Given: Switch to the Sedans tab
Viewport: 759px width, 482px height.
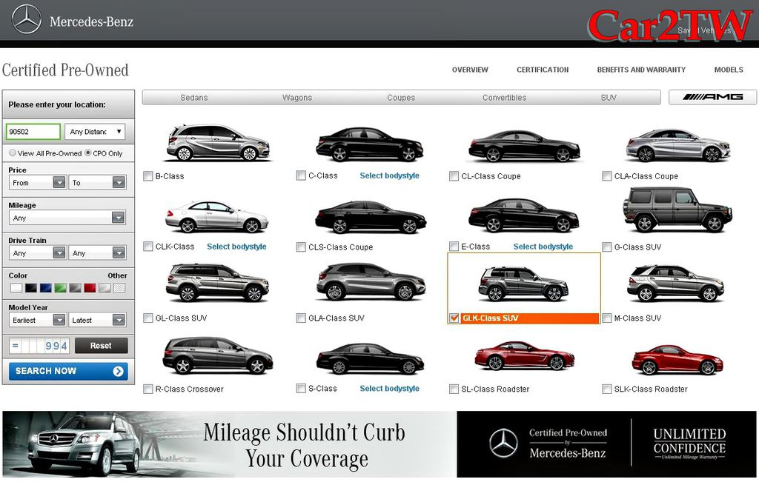Looking at the screenshot, I should click(194, 98).
